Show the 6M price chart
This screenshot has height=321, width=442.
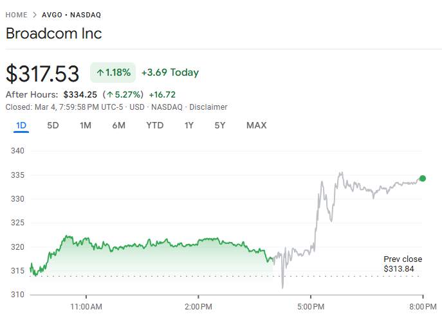(x=118, y=125)
